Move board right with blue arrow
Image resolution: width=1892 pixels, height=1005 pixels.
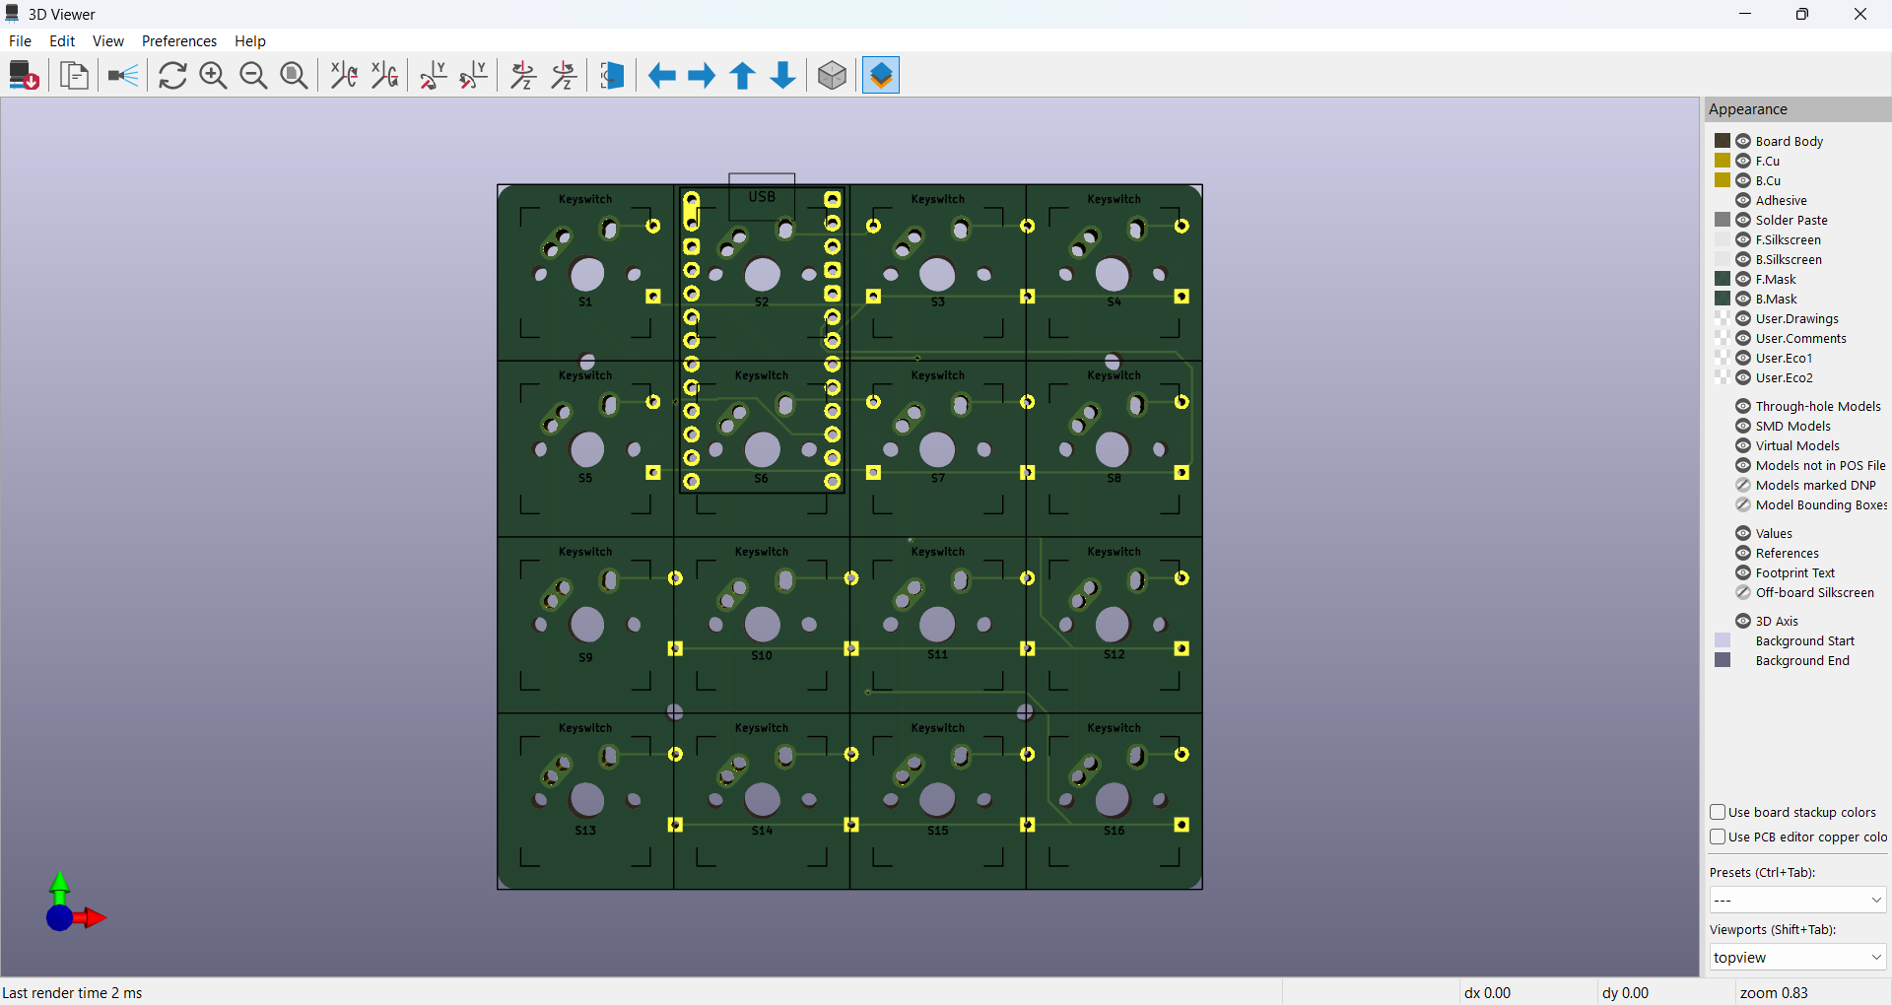(x=702, y=76)
